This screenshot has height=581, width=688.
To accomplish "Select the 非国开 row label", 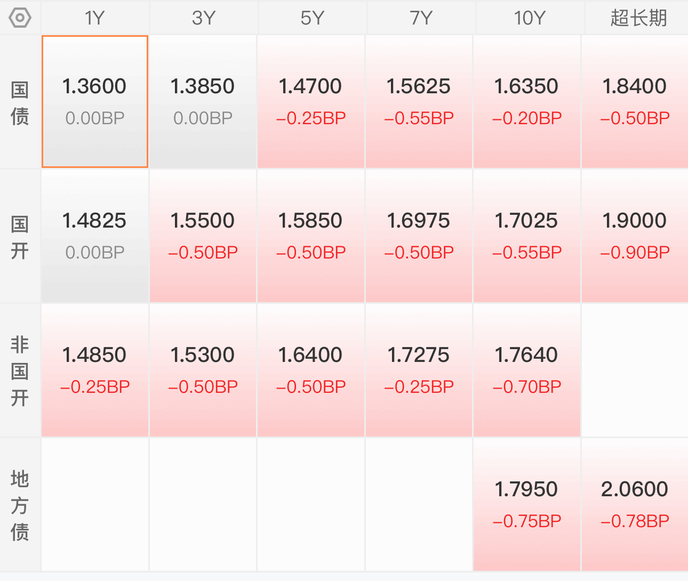I will coord(20,371).
